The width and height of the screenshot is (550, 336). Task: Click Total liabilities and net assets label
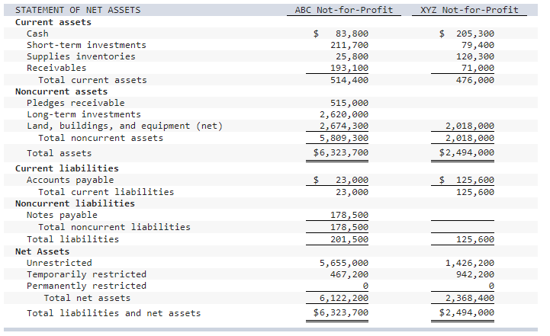click(114, 313)
